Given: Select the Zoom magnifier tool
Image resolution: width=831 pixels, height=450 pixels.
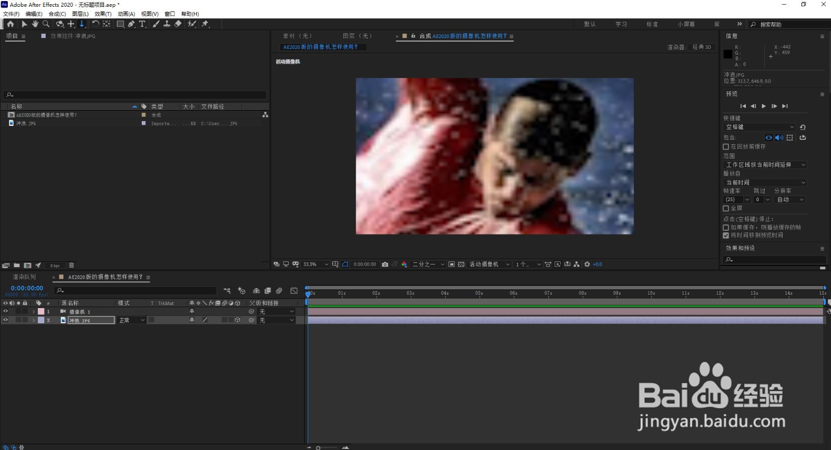Looking at the screenshot, I should click(46, 24).
